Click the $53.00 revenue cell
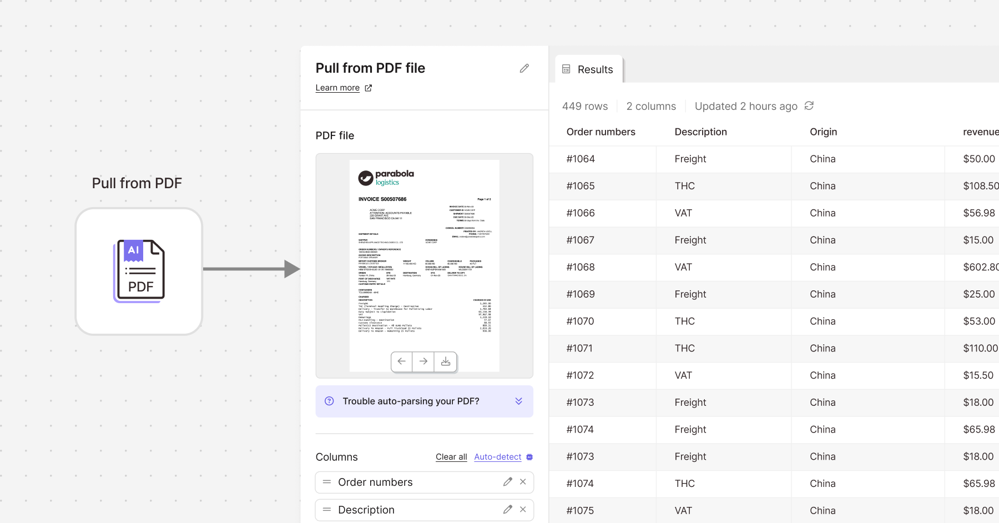 (x=972, y=321)
